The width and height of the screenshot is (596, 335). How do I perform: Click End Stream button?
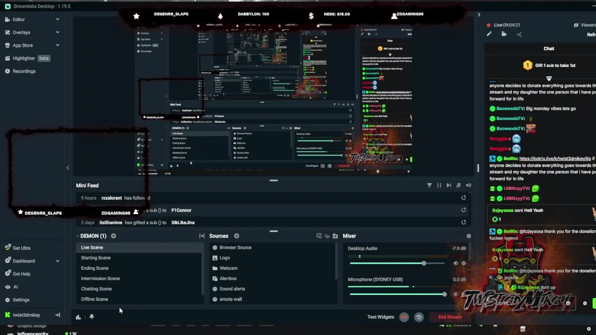coord(450,317)
